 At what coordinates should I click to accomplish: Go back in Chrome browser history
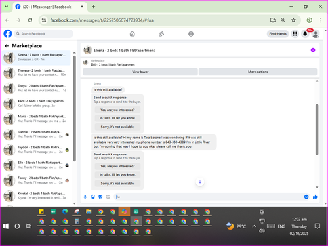pos(7,20)
